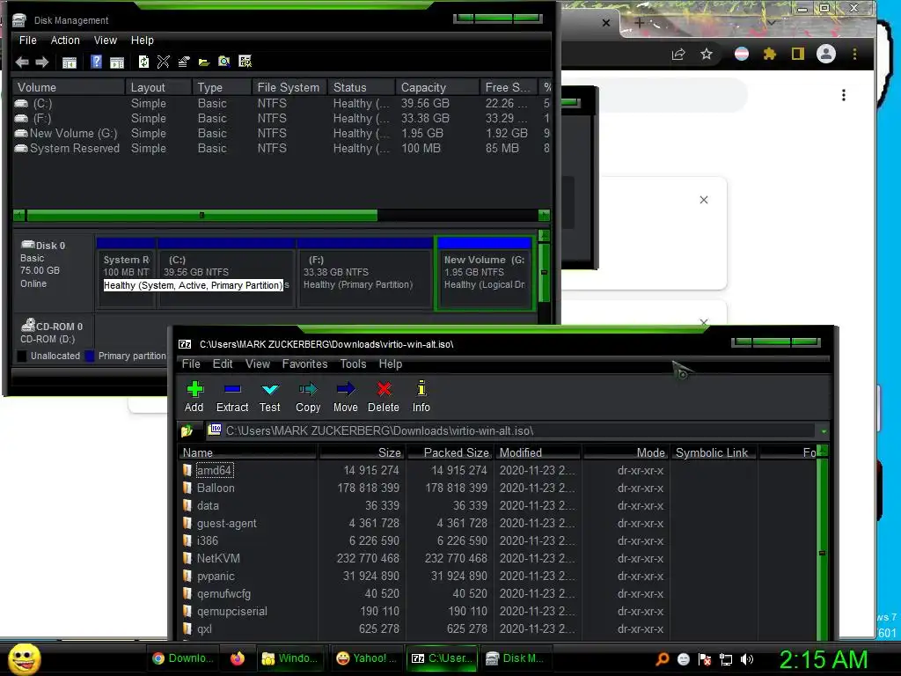Open the Help icon in Disk Management toolbar
This screenshot has height=676, width=901.
click(x=96, y=62)
